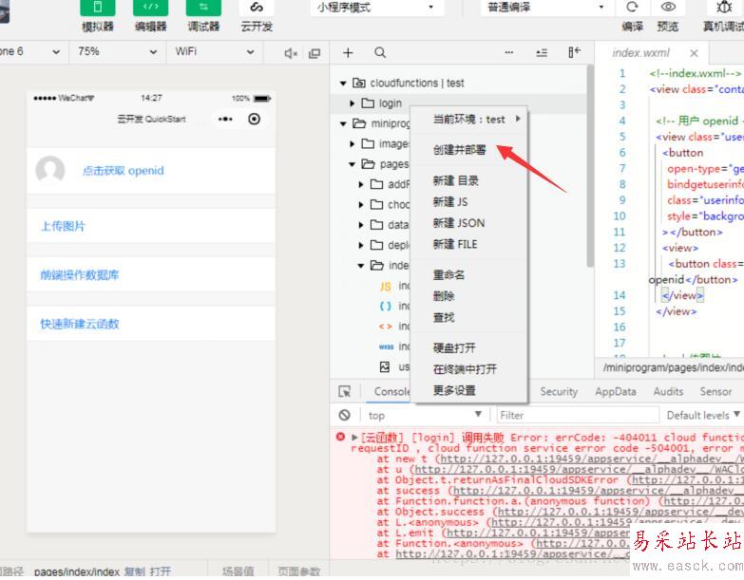Viewport: 744px width, 580px height.
Task: Choose '查找' find in context menu
Action: [x=444, y=317]
